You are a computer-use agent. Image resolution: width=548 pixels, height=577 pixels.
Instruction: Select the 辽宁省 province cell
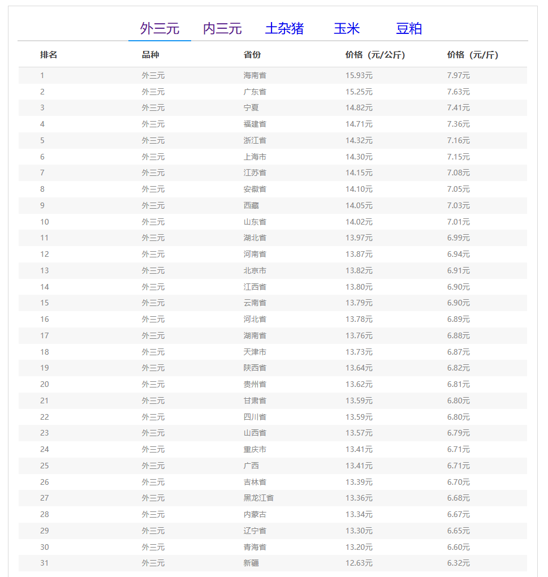(254, 531)
